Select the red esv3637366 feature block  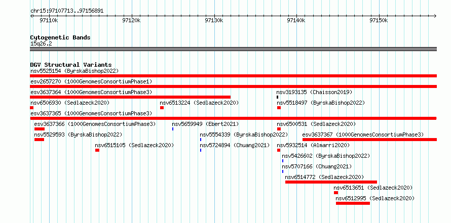point(40,129)
